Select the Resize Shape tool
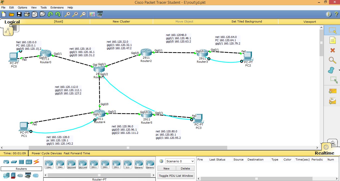This screenshot has height=181, width=340. pyautogui.click(x=333, y=80)
